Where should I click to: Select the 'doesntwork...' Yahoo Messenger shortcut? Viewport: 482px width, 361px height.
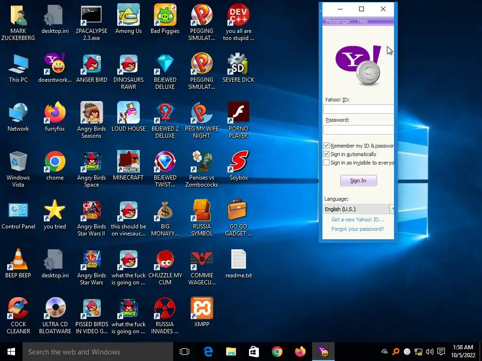pyautogui.click(x=55, y=68)
